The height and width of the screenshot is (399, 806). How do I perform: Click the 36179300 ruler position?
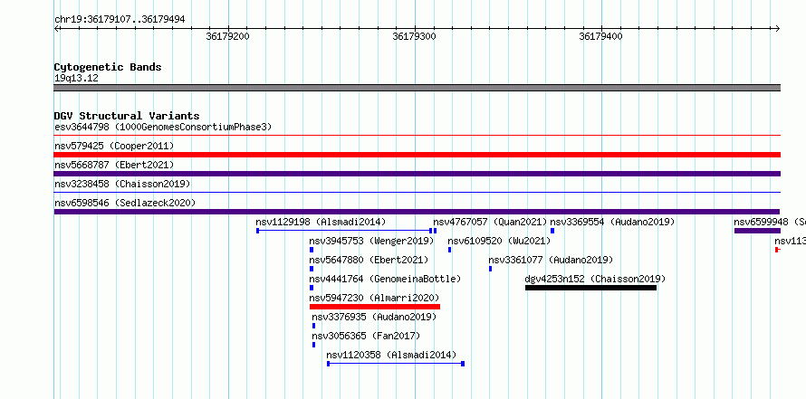pos(414,36)
